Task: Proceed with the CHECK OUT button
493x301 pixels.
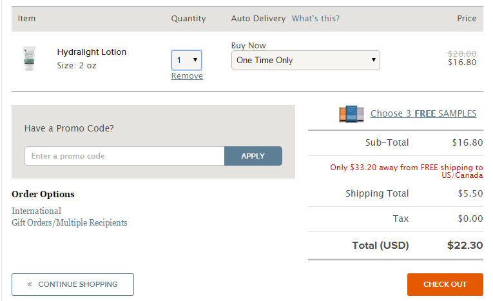Action: pos(445,284)
